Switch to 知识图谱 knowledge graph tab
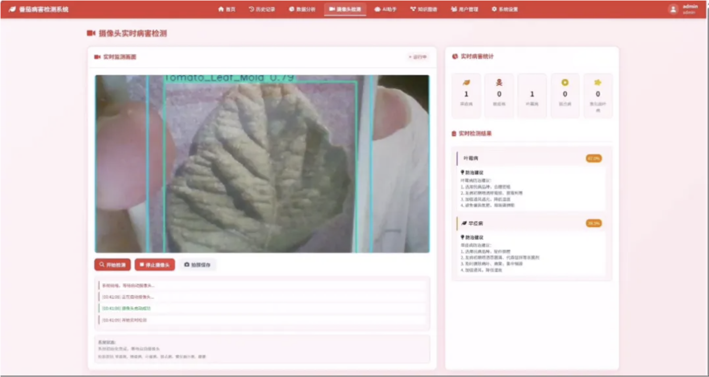Image resolution: width=709 pixels, height=377 pixels. [424, 9]
